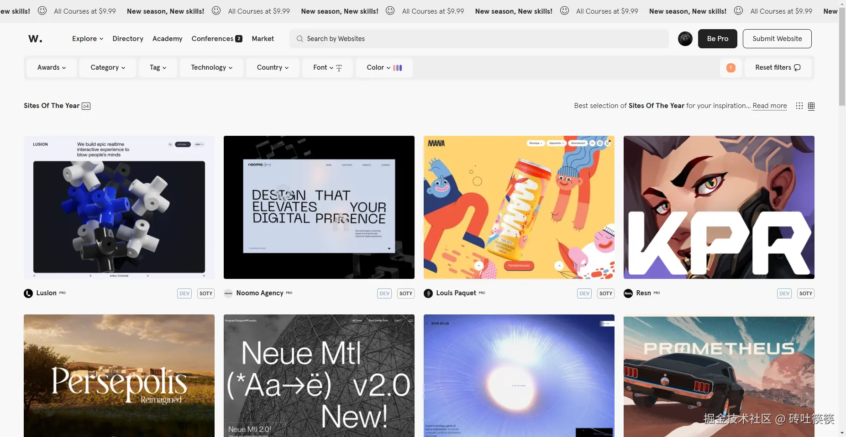Viewport: 846px width, 437px height.
Task: Click the Resn author avatar icon
Action: pos(628,293)
